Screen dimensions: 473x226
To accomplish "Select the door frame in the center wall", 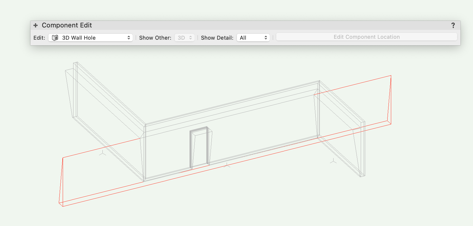I will coord(199,148).
